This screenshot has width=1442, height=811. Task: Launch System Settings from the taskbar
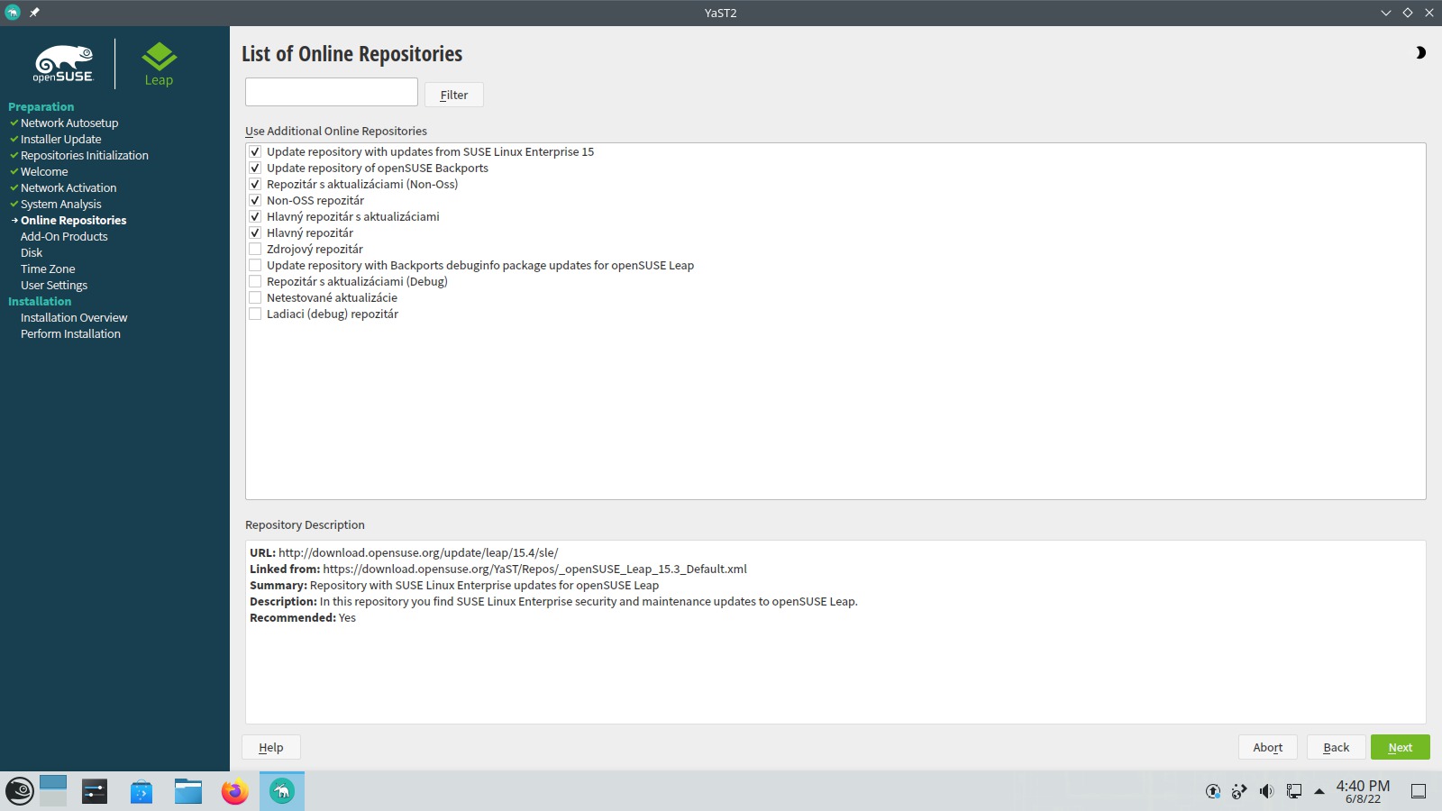pyautogui.click(x=95, y=791)
